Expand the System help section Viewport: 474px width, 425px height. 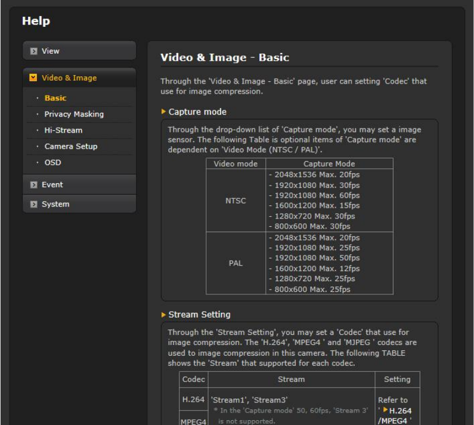pyautogui.click(x=55, y=204)
